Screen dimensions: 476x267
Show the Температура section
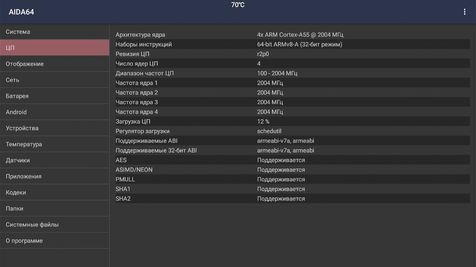pos(54,144)
